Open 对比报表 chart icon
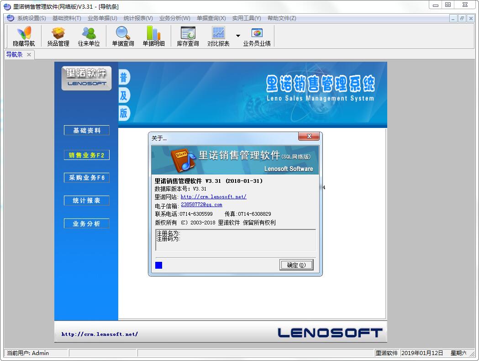The image size is (479, 361). point(218,36)
